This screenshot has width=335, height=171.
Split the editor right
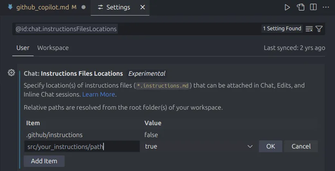[x=313, y=7]
